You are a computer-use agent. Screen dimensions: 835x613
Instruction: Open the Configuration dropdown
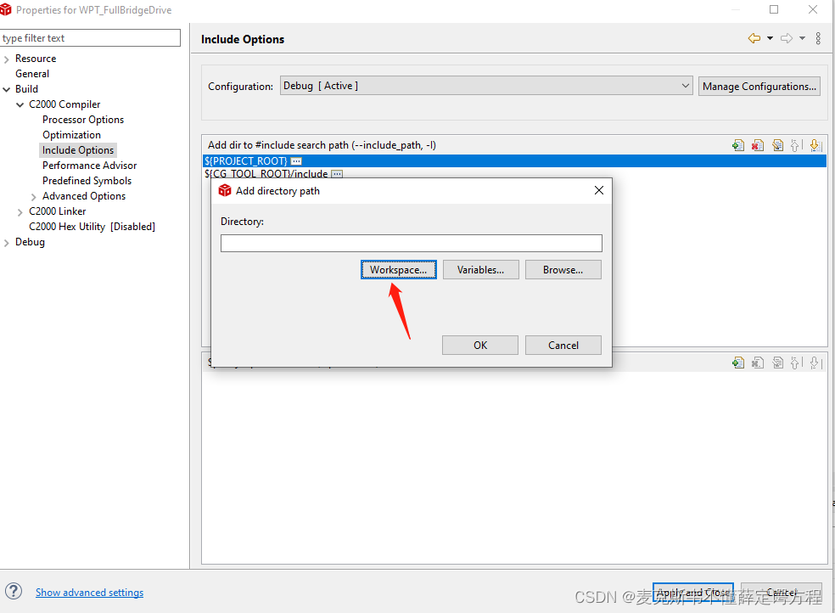point(486,86)
